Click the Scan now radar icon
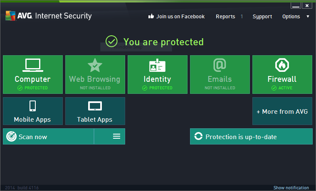 11,137
